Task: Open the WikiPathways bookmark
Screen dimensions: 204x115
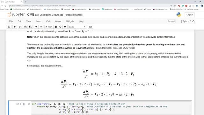Action: (94, 9)
